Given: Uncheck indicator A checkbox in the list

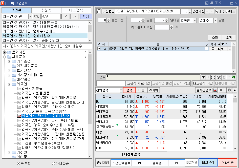Looking at the screenshot, I should coord(99,48).
